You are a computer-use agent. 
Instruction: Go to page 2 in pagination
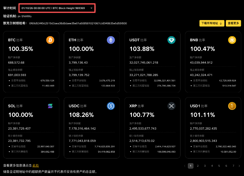pyautogui.click(x=198, y=166)
